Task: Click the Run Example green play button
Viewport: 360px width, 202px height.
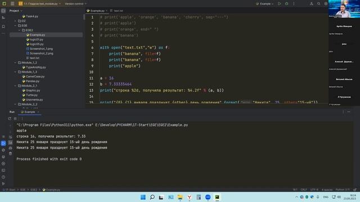Action: (x=279, y=4)
